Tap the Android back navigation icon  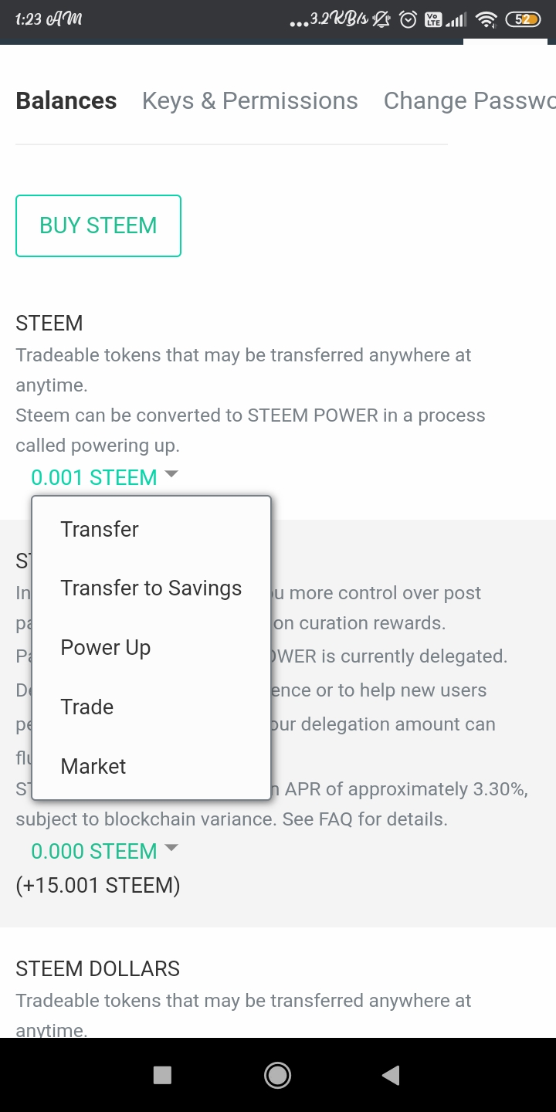[392, 1075]
